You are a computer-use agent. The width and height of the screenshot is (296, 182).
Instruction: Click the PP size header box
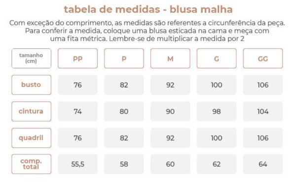[77, 58]
